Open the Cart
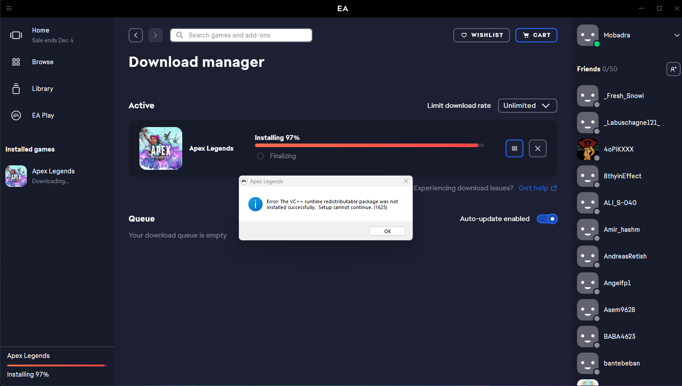Viewport: 682px width, 386px height. [536, 35]
